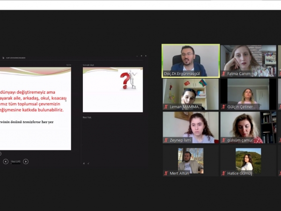Click the muted mic icon beside gülsüm çamur

[x=224, y=140]
